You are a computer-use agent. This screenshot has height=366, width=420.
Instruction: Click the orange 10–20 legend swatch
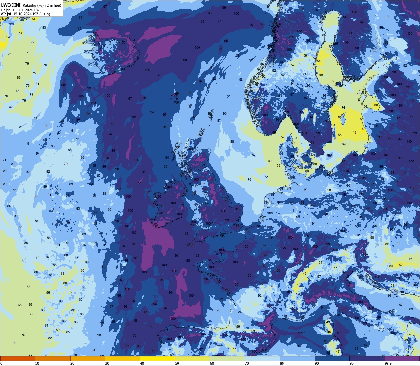52,359
